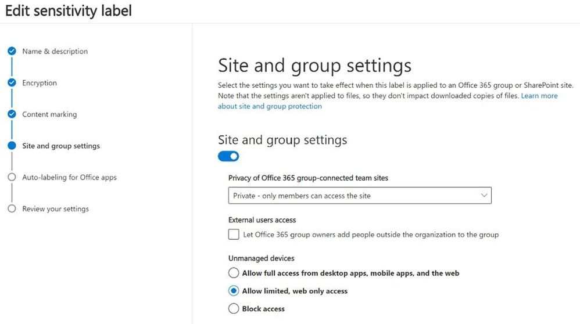Go to the Name & description step
This screenshot has width=580, height=324.
point(55,51)
